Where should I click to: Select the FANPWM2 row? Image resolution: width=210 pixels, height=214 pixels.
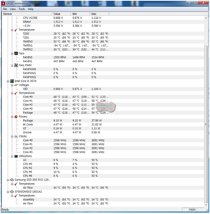tap(113, 77)
